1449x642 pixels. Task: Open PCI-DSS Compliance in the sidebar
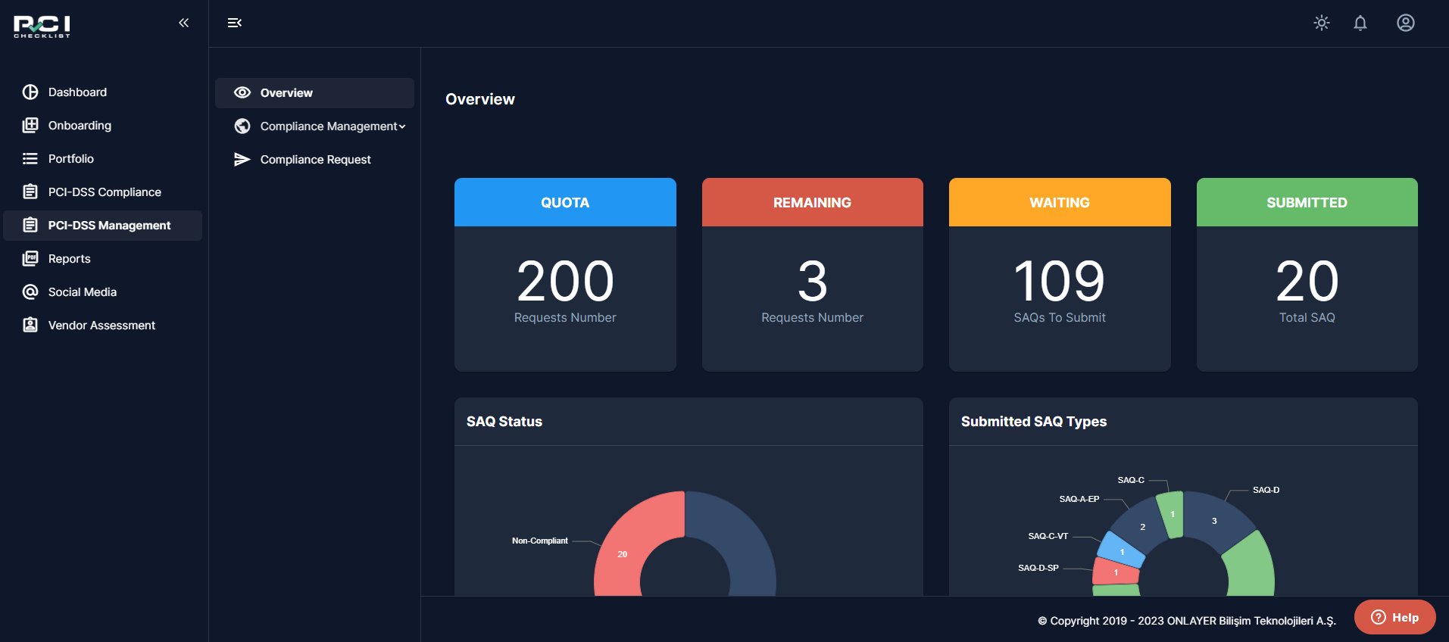(103, 192)
